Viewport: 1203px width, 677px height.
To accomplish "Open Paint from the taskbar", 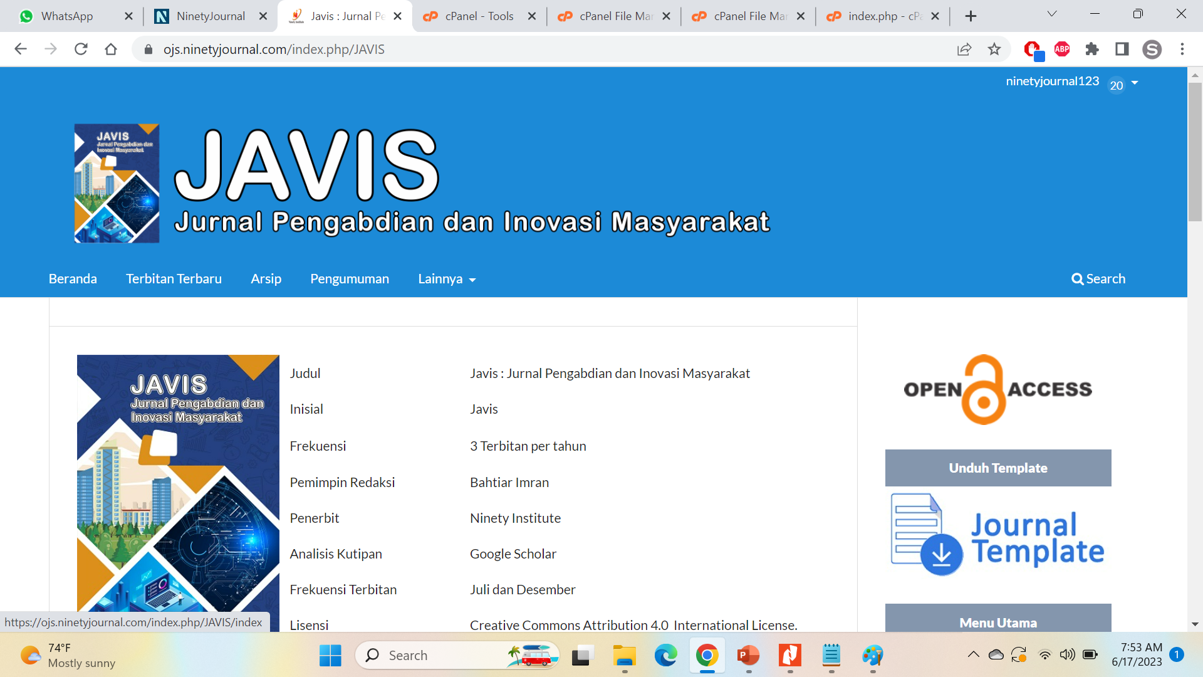I will click(x=873, y=656).
